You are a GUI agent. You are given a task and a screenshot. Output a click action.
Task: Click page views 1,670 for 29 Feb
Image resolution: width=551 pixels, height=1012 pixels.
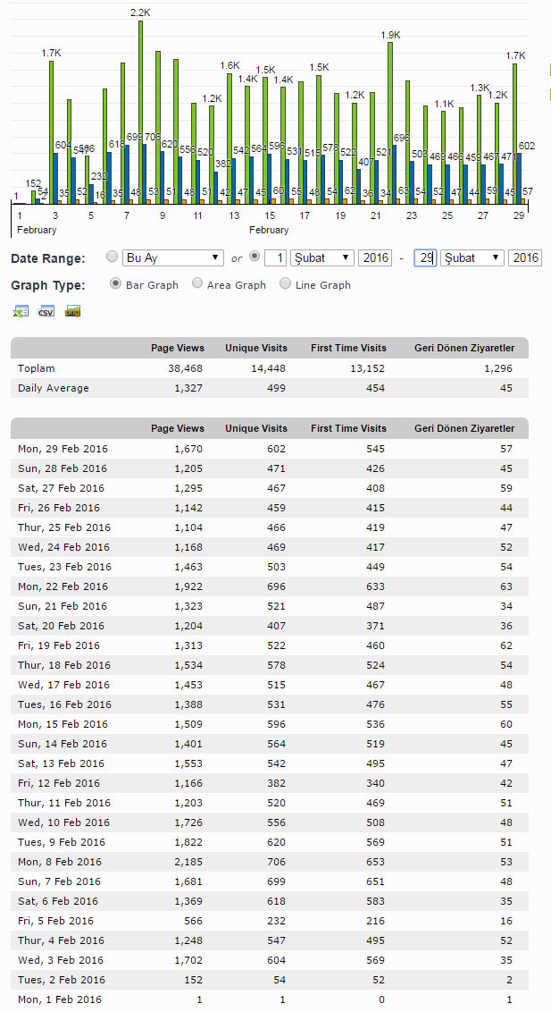(188, 449)
